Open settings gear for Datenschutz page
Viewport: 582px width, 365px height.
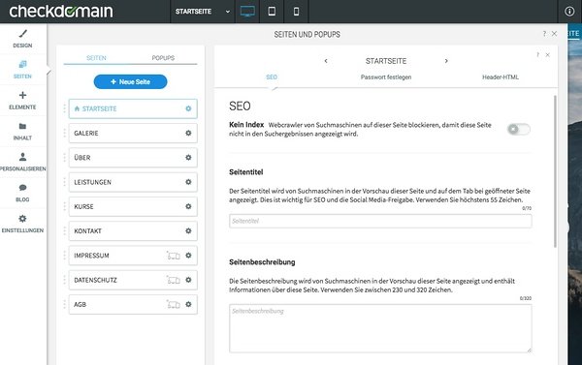(x=188, y=280)
